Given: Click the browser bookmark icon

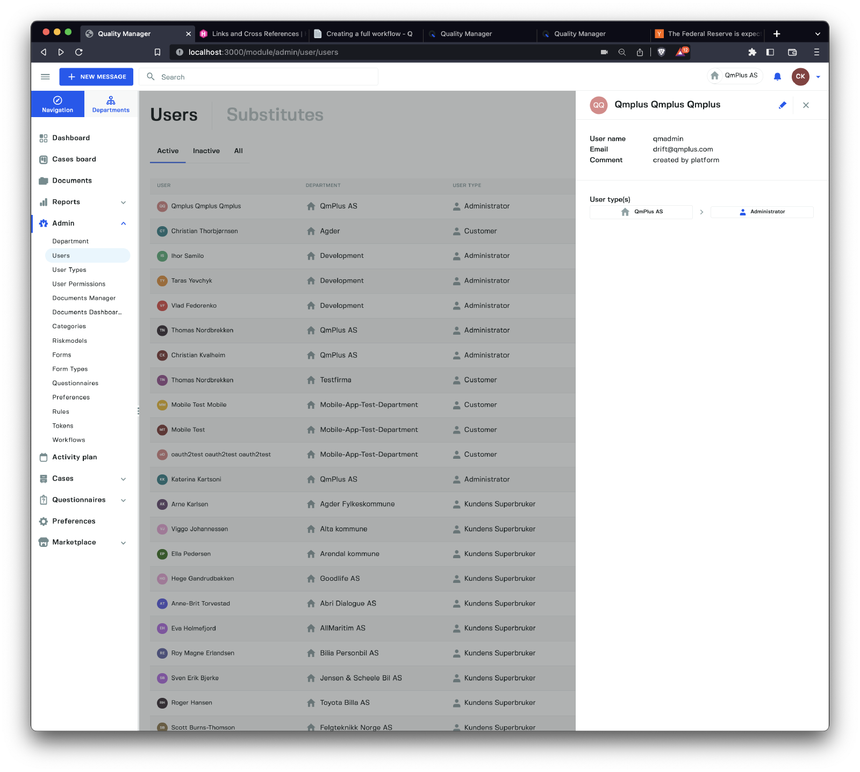Looking at the screenshot, I should [157, 52].
